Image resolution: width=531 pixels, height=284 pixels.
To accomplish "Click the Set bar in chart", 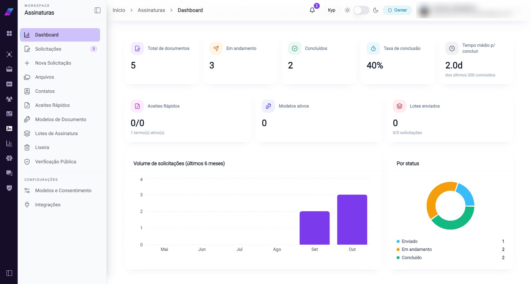I will [314, 228].
